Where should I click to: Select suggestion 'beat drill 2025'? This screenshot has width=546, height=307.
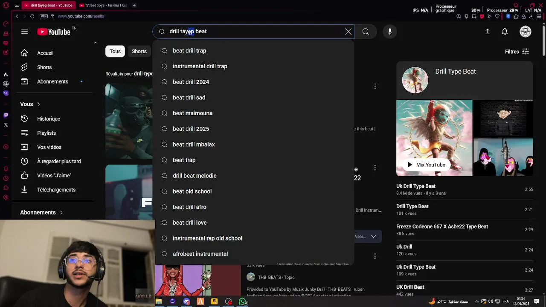254,129
